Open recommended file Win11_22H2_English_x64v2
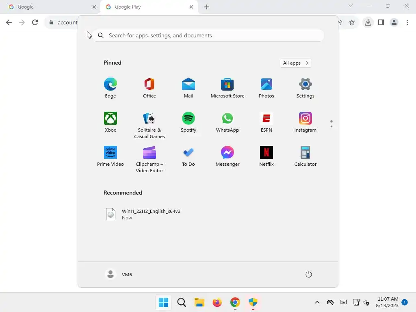This screenshot has width=416, height=312. click(143, 214)
